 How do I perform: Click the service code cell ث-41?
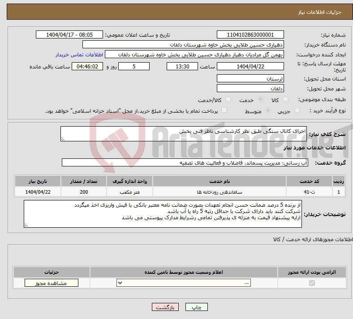[310, 192]
